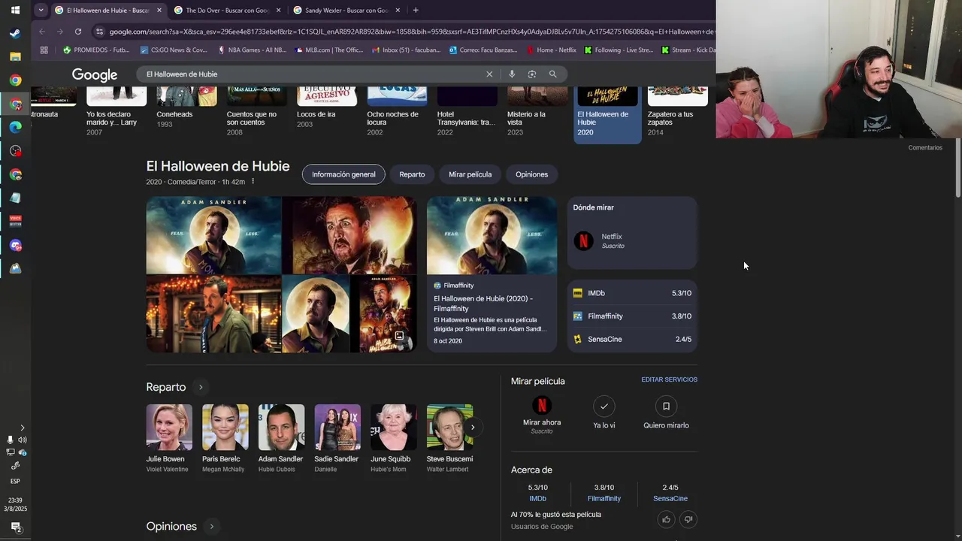The width and height of the screenshot is (962, 541).
Task: Open the tab search dropdown arrow
Action: click(41, 10)
